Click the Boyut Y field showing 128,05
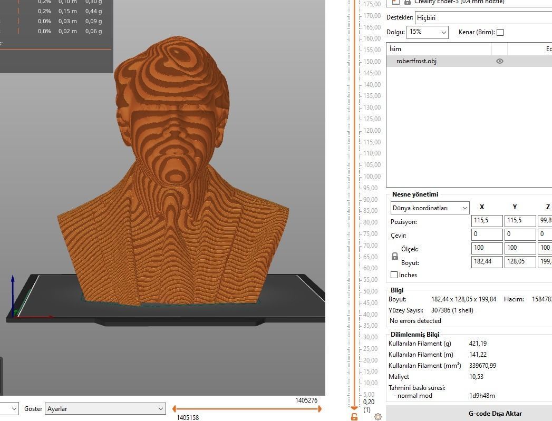This screenshot has width=552, height=421. (x=520, y=262)
